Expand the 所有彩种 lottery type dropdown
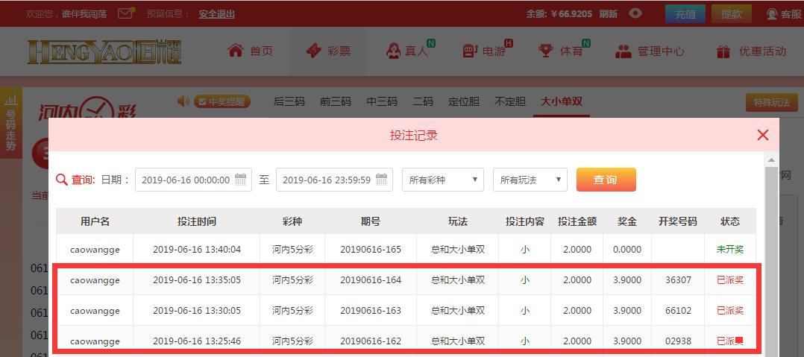This screenshot has width=804, height=357. (x=443, y=180)
